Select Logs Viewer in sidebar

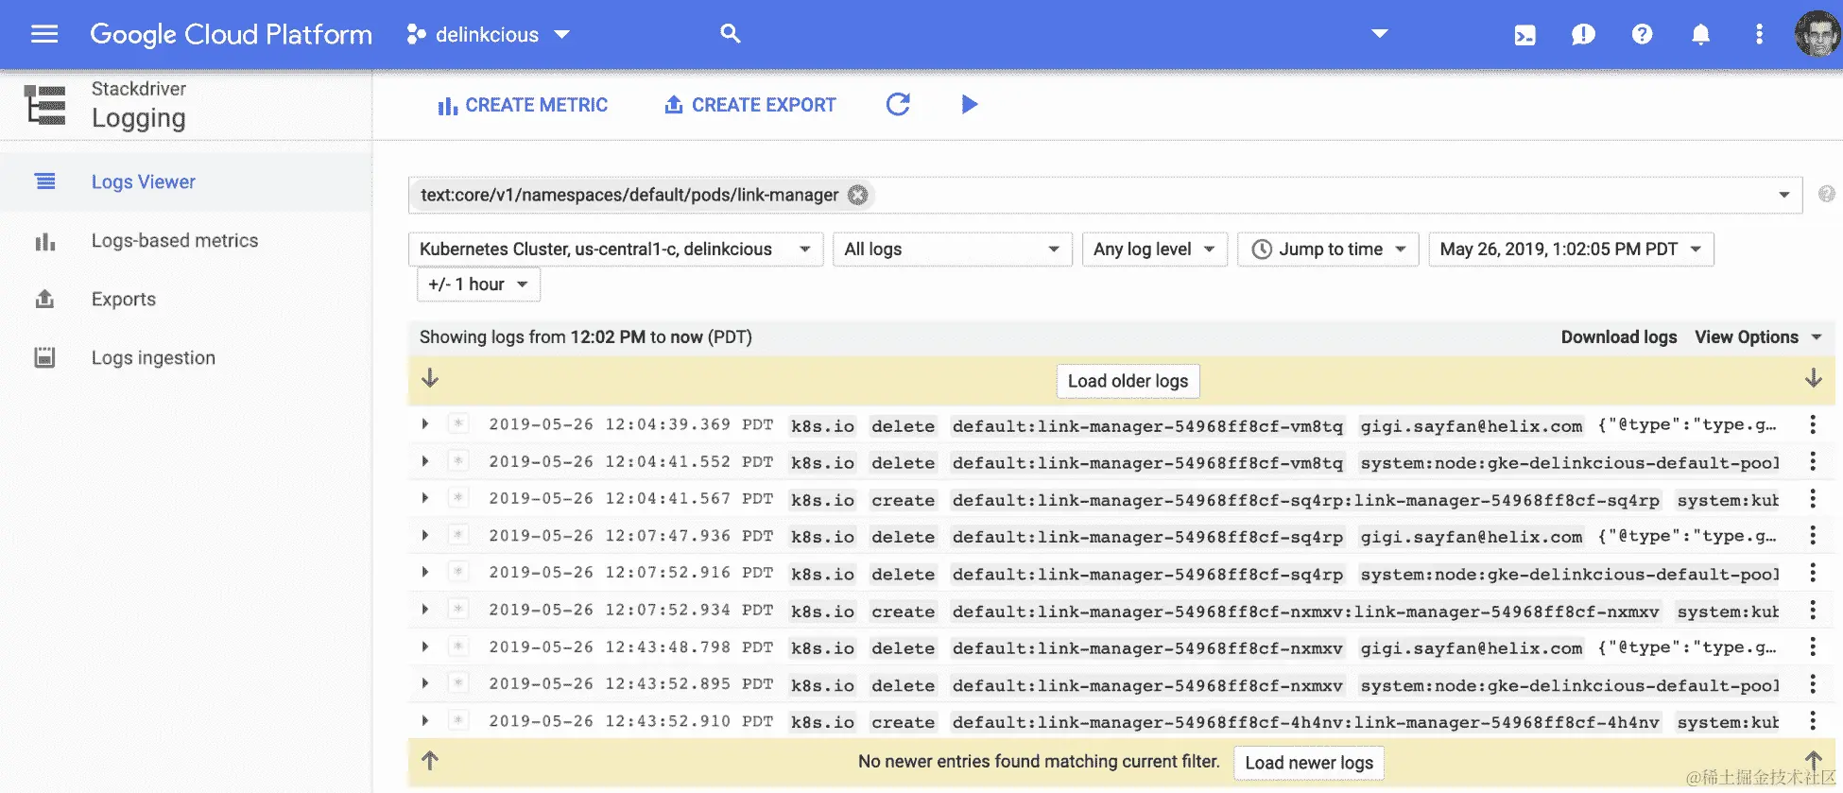pyautogui.click(x=143, y=181)
